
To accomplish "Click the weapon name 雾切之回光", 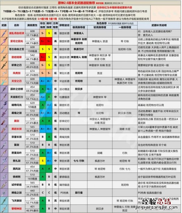I will coord(17,41).
